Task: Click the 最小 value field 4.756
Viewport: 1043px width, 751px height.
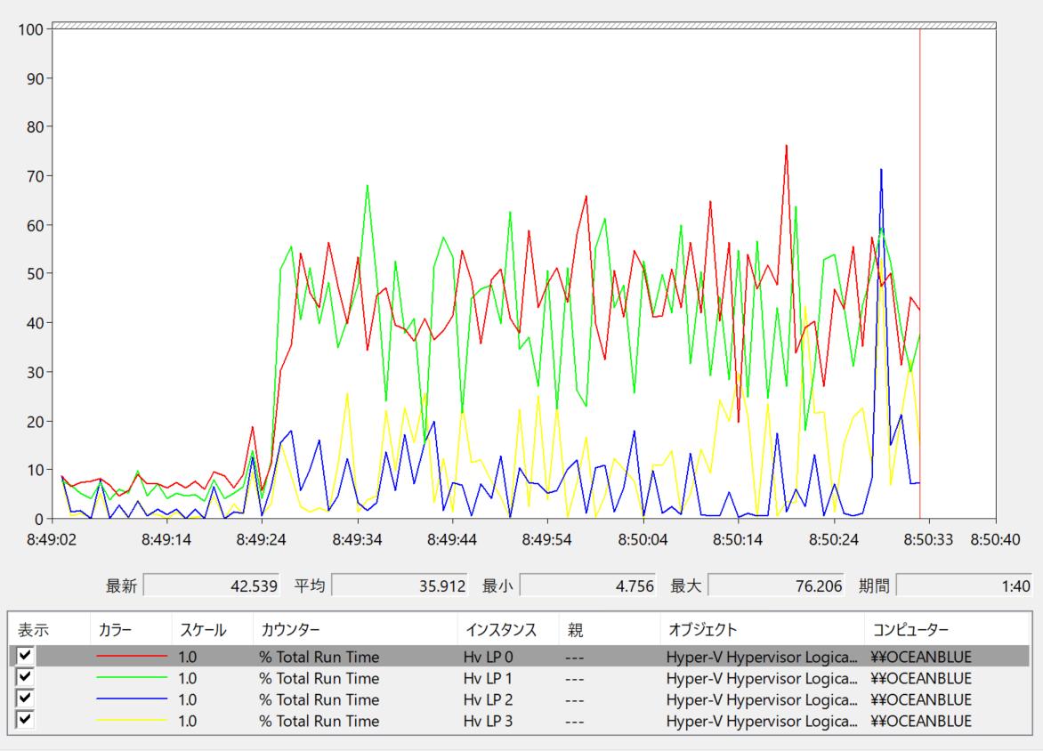Action: 588,585
